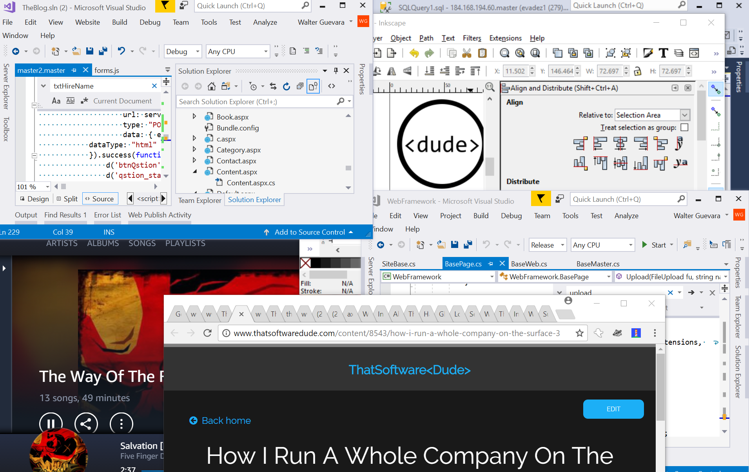This screenshot has width=749, height=472.
Task: Expand the Book.aspx tree node
Action: click(194, 116)
